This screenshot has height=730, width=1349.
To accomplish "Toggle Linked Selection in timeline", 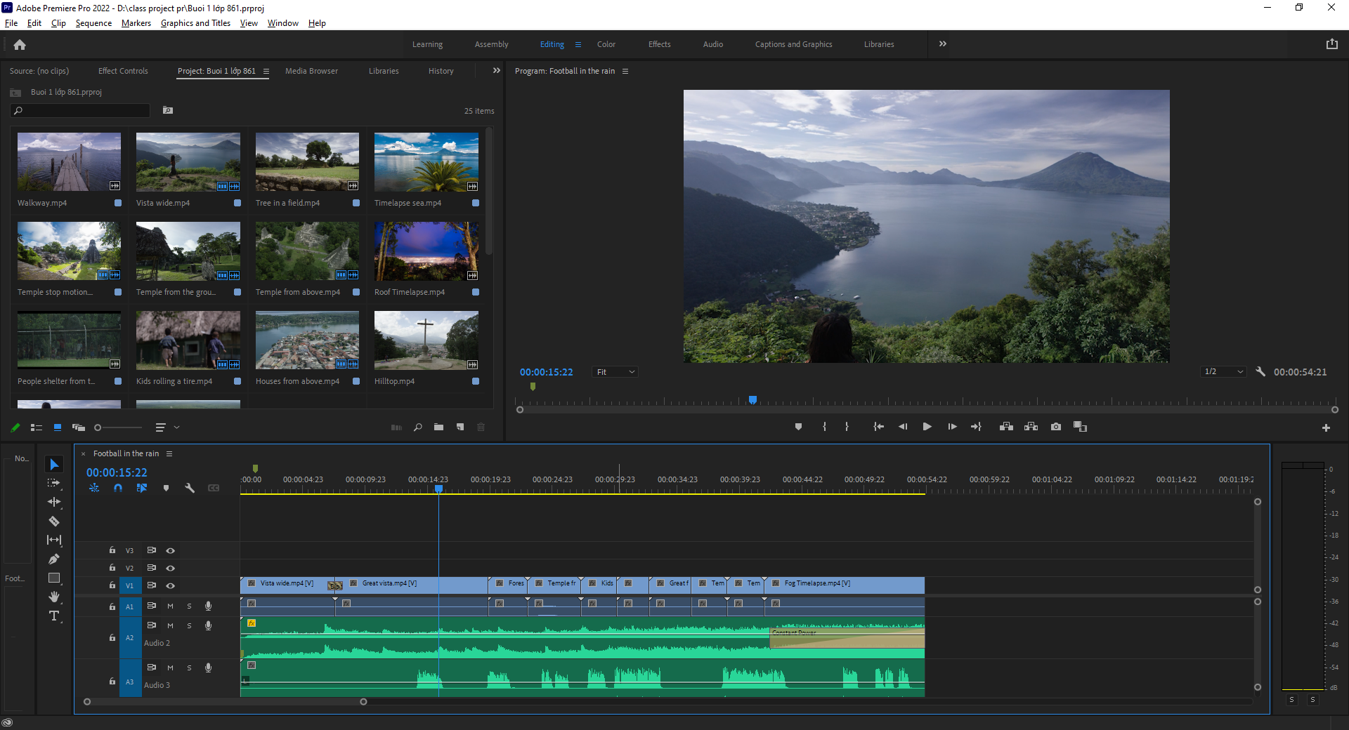I will click(x=142, y=488).
